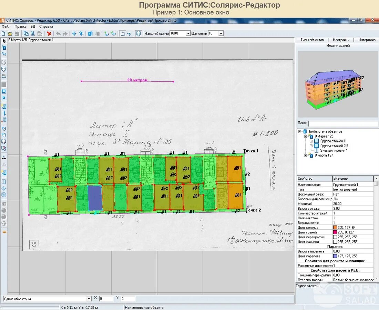The width and height of the screenshot is (379, 310).
Task: Expand the Группа этажей 1 node
Action: (x=311, y=141)
